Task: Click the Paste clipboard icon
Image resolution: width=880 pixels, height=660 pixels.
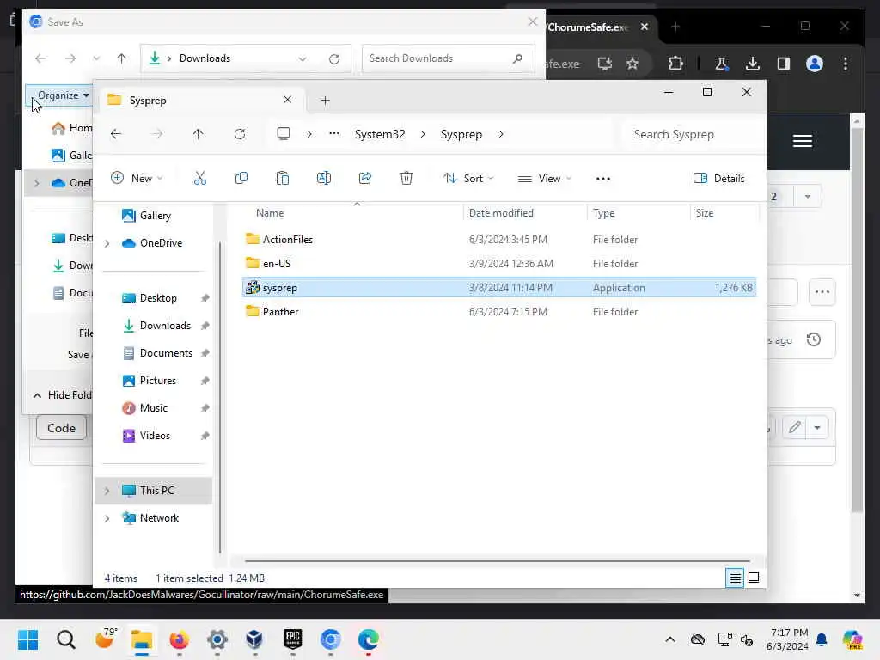Action: [282, 179]
